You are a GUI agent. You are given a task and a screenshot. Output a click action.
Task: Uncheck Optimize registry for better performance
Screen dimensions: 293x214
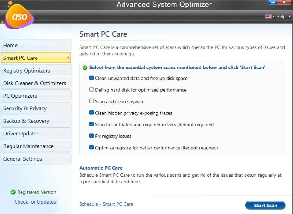tap(92, 147)
